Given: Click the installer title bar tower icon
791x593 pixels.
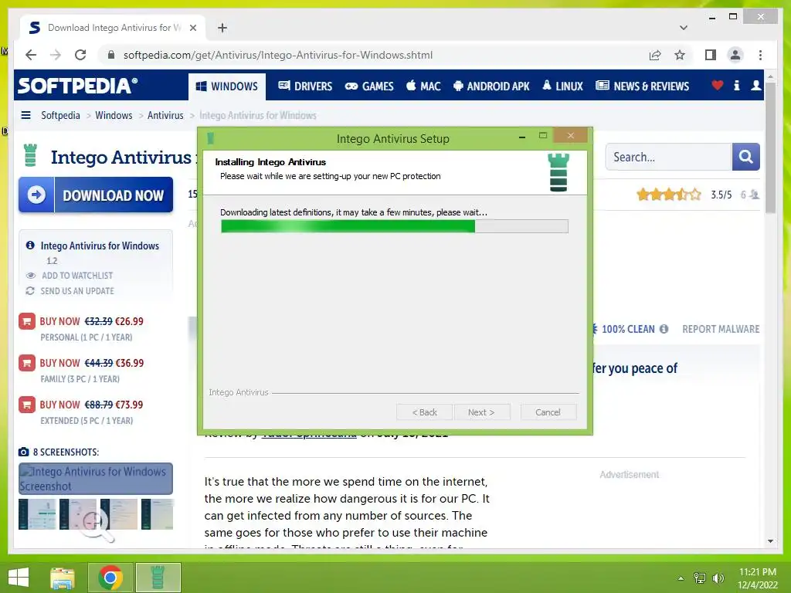Looking at the screenshot, I should pos(211,137).
